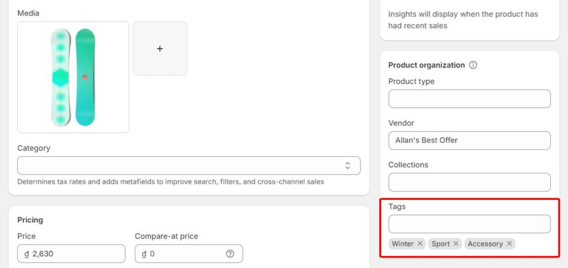568x268 pixels.
Task: Select the Sport tag chip label
Action: [x=440, y=244]
